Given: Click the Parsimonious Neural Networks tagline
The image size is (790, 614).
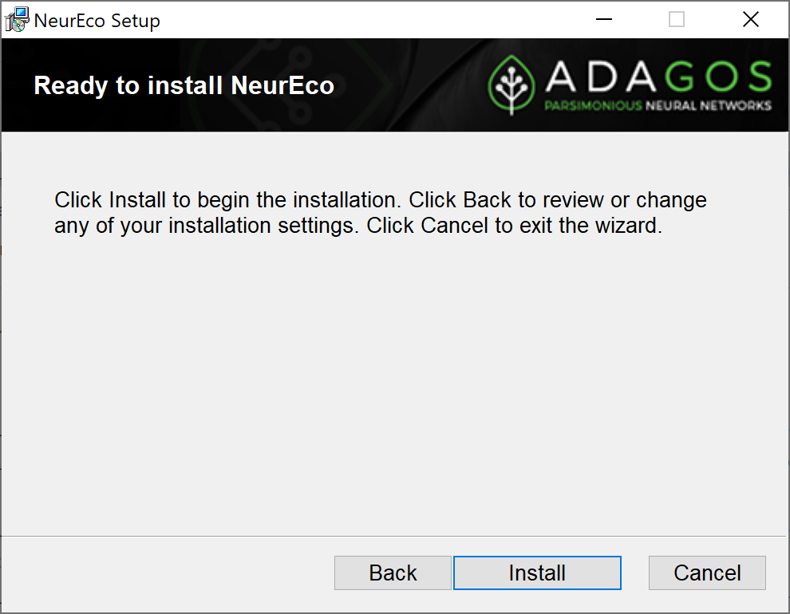Looking at the screenshot, I should [x=658, y=105].
